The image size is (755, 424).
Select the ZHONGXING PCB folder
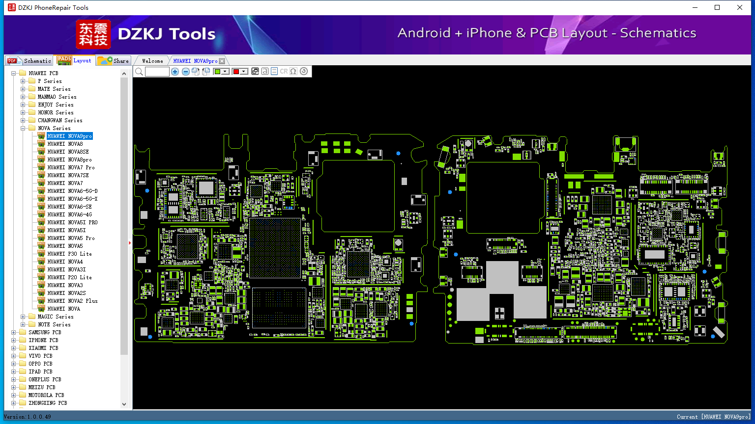(x=48, y=403)
